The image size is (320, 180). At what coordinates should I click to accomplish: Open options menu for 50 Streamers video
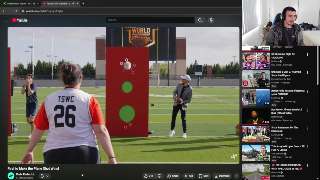pyautogui.click(x=307, y=54)
